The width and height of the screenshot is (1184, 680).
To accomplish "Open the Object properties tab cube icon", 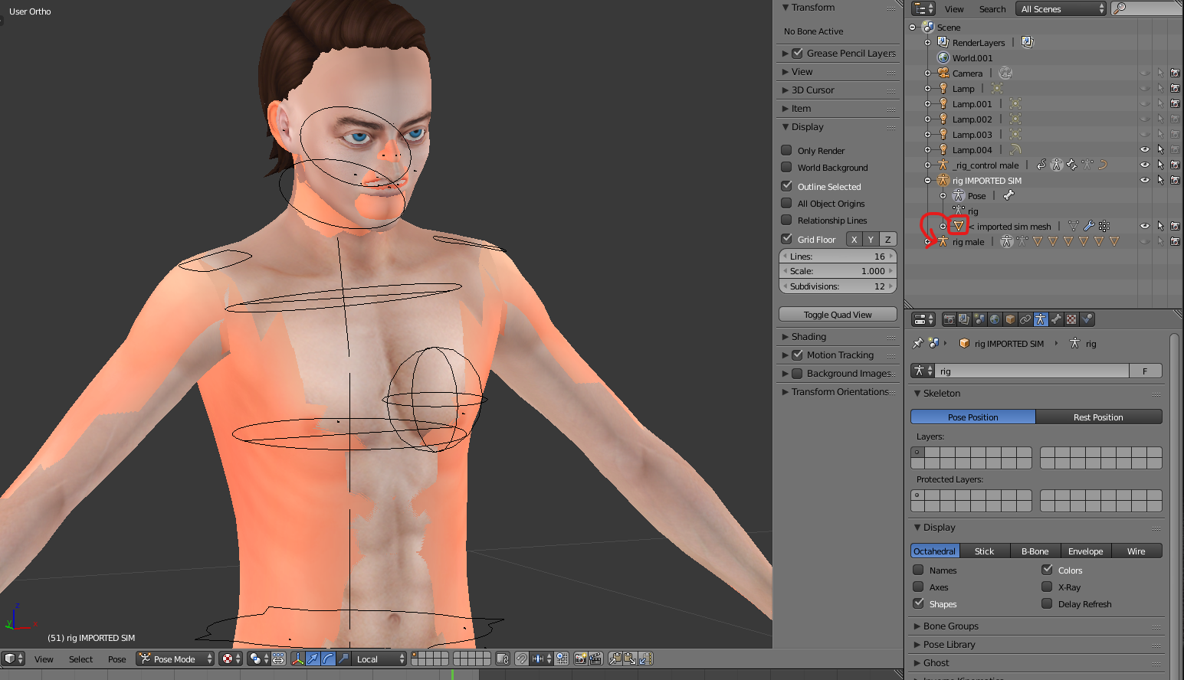I will 1010,319.
